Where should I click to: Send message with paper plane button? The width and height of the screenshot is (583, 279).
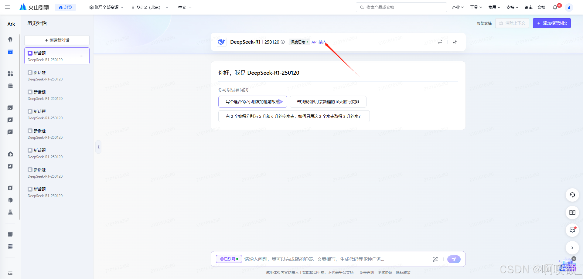[454, 259]
